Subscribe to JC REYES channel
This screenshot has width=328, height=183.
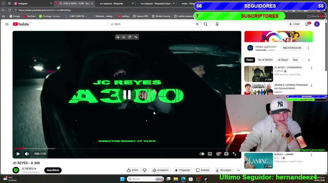pos(53,170)
